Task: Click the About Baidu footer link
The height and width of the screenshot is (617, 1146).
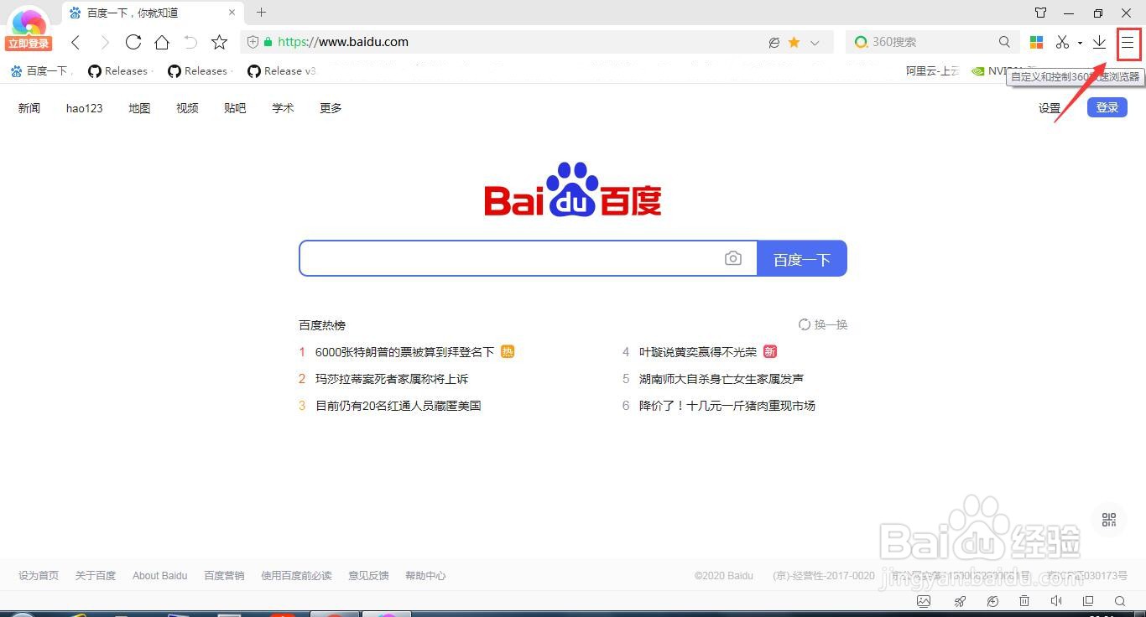Action: click(x=159, y=576)
